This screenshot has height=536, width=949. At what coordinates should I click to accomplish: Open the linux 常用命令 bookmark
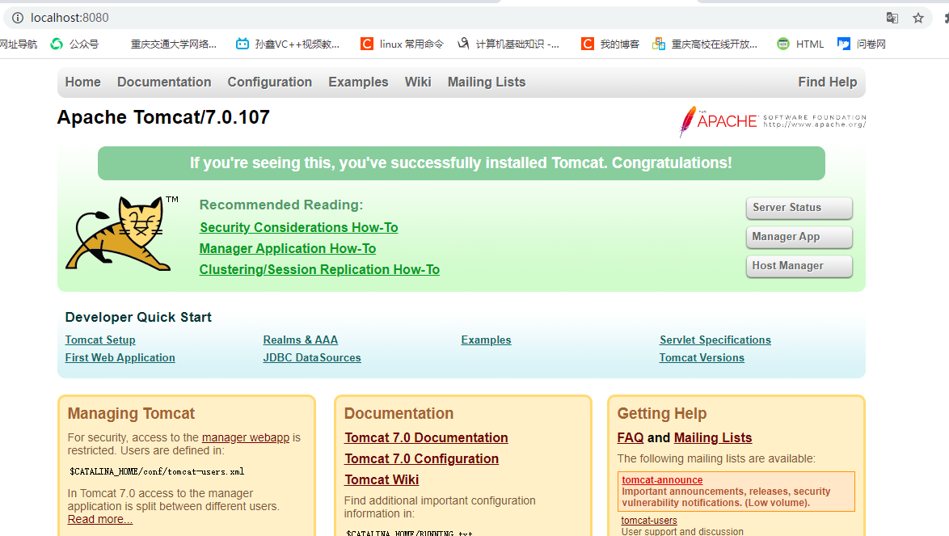402,44
